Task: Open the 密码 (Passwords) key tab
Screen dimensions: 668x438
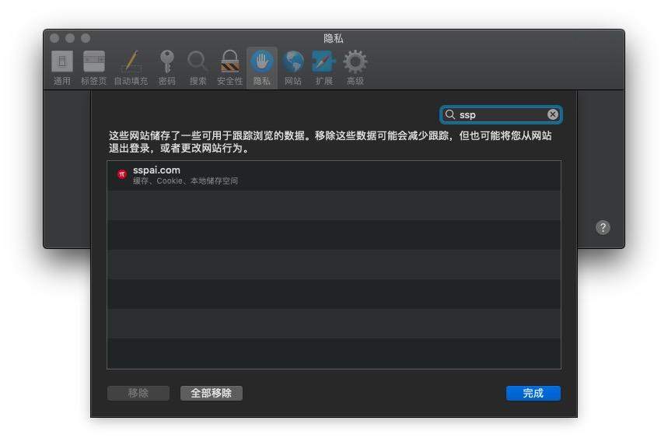Action: click(167, 68)
